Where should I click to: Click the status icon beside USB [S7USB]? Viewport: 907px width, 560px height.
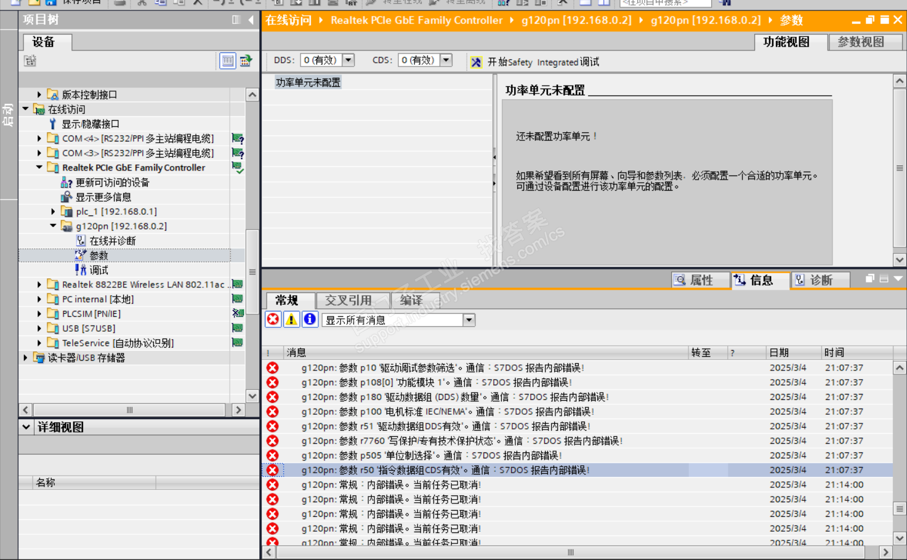[x=238, y=329]
